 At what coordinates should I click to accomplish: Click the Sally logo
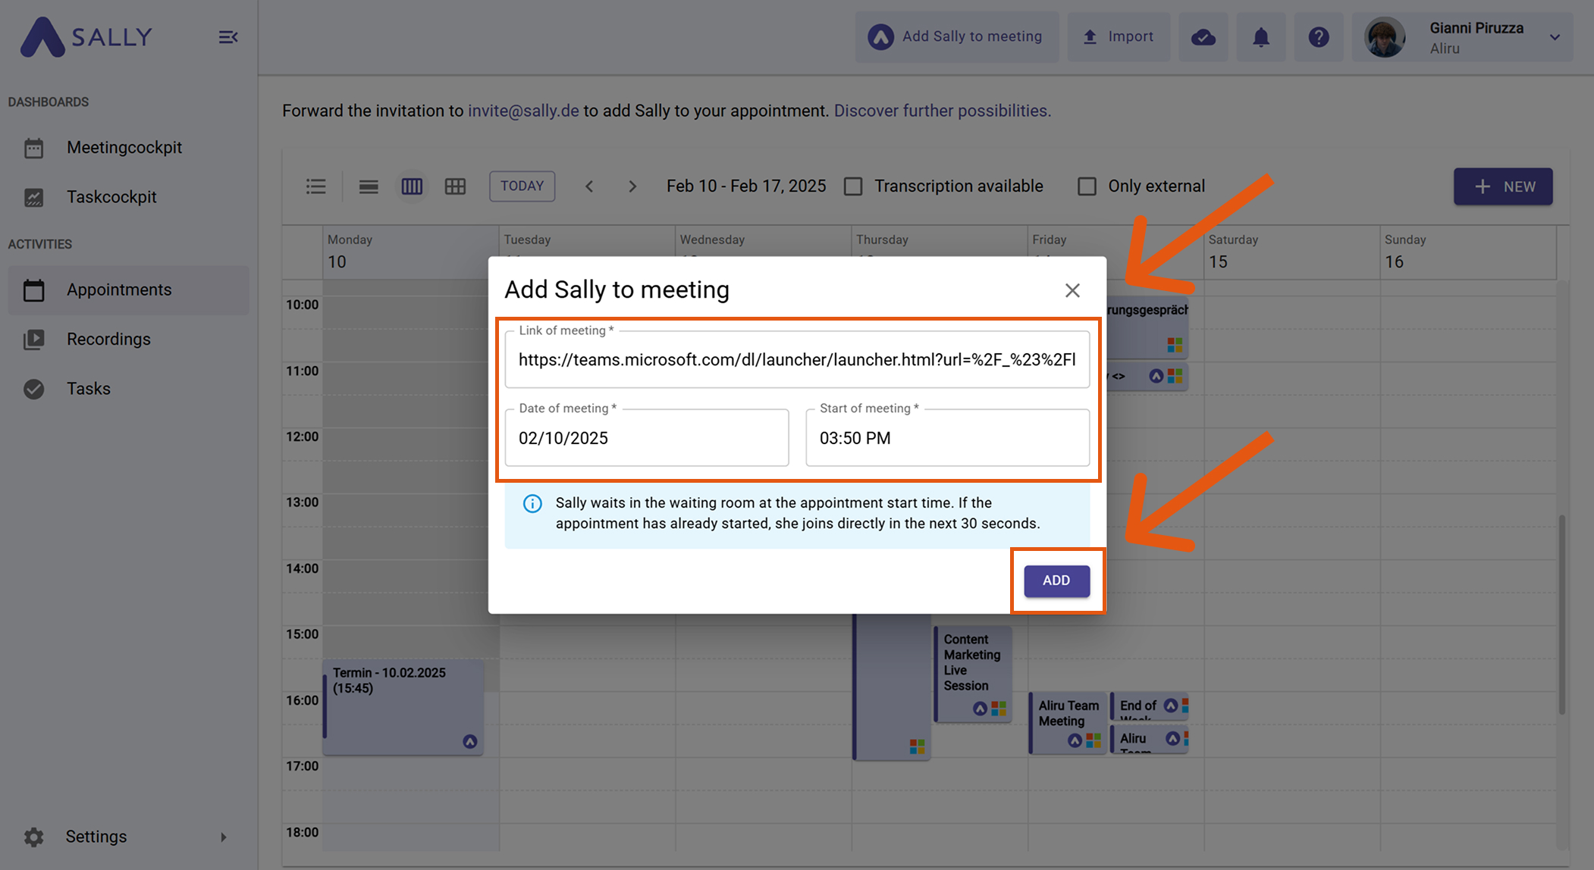coord(86,36)
